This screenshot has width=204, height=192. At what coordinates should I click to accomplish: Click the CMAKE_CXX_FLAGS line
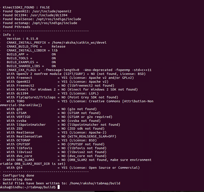point(79,70)
